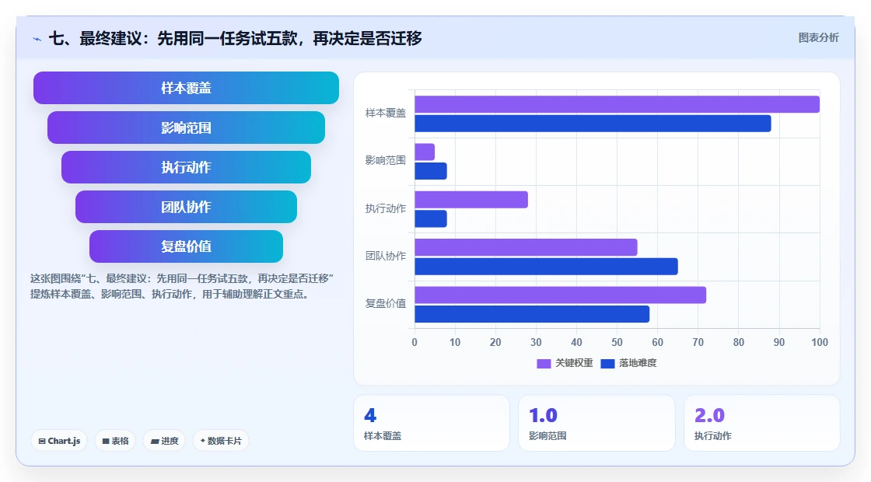This screenshot has width=871, height=482.
Task: Click the 数据卡片 tag chip
Action: pos(221,441)
